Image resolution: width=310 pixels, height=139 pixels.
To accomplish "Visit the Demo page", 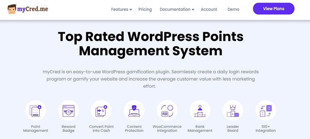I will click(x=233, y=9).
